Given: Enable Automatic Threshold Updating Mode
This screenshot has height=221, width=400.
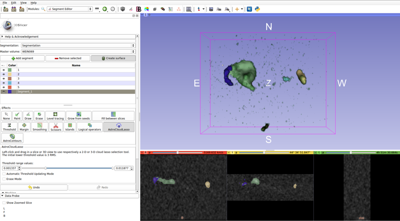Looking at the screenshot, I should click(x=4, y=174).
